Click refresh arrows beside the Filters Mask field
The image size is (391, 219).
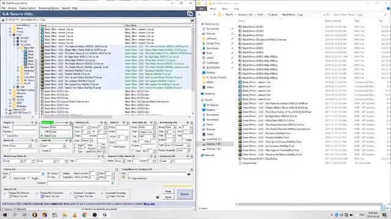tap(43, 173)
